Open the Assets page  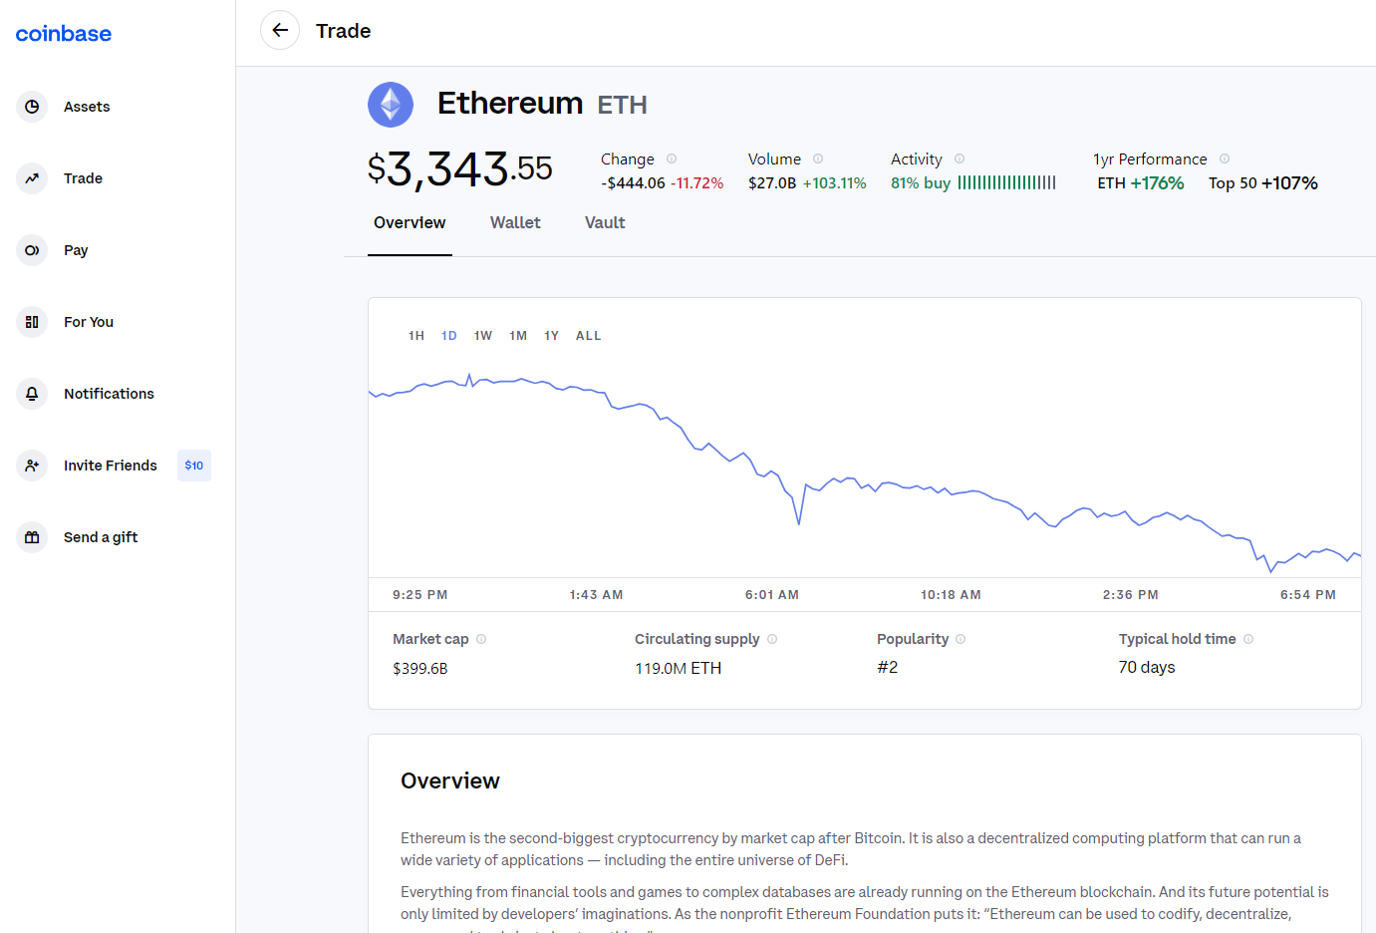(87, 107)
